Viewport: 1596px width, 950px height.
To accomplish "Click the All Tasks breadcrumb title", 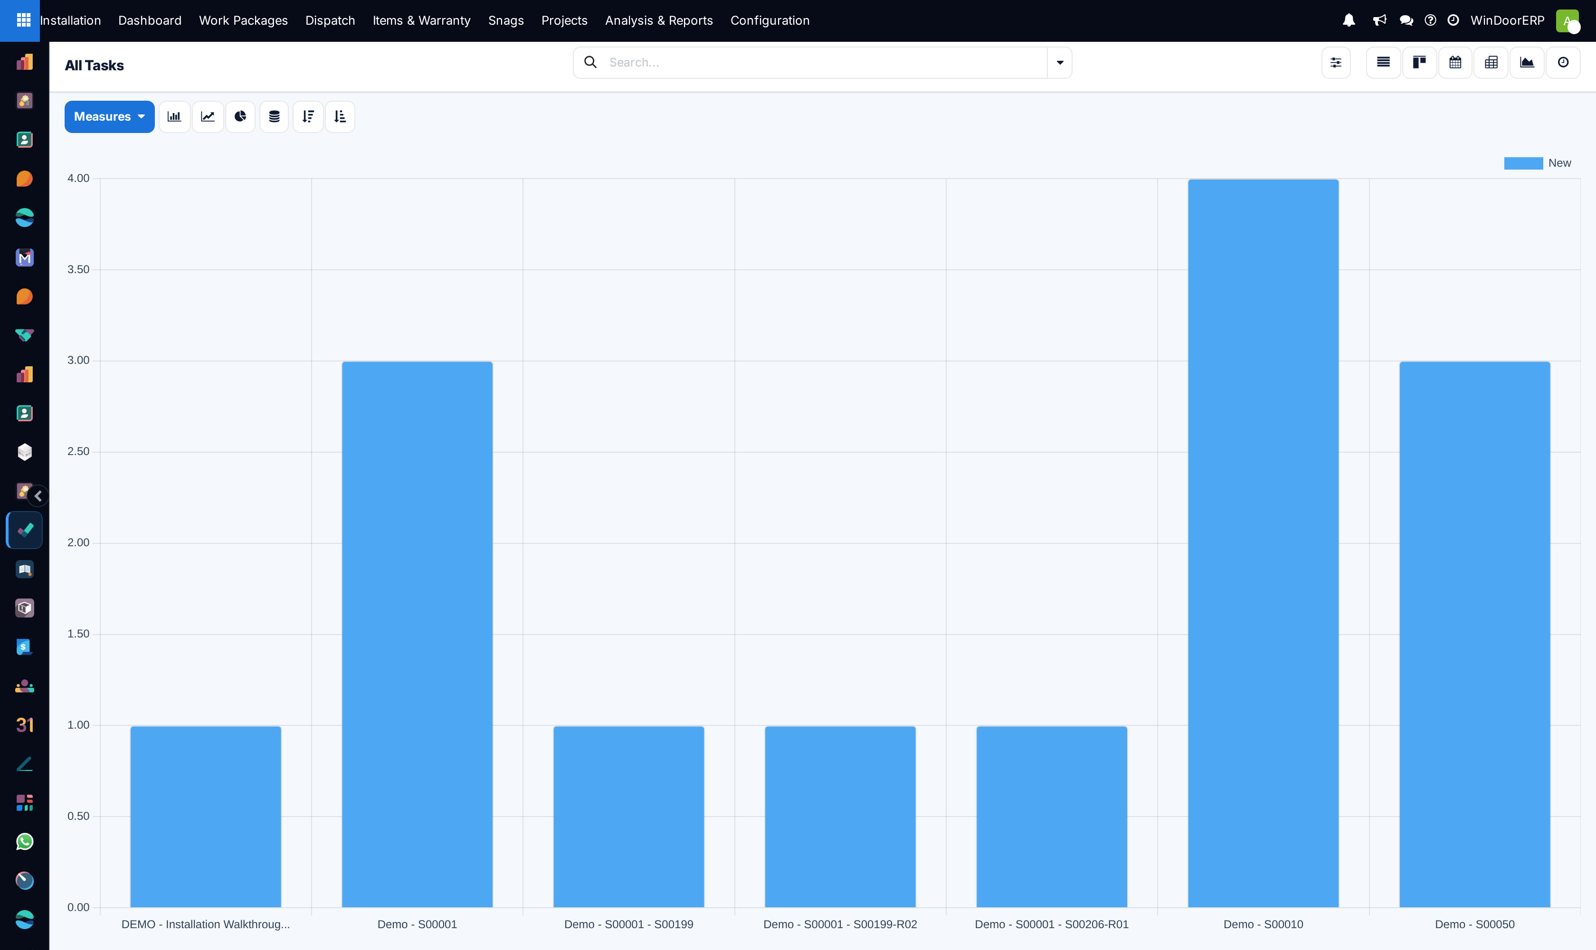I will pyautogui.click(x=94, y=65).
